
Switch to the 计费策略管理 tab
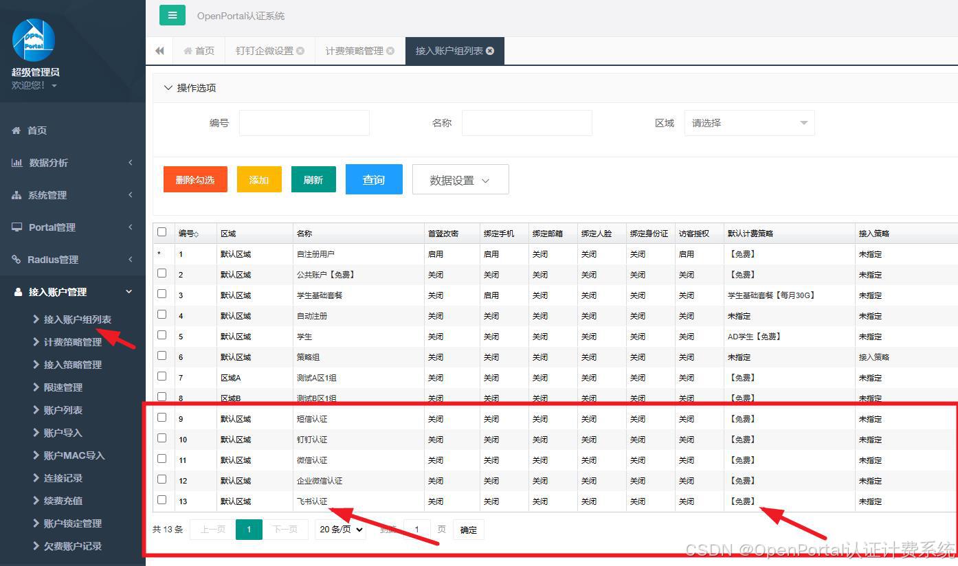click(360, 51)
